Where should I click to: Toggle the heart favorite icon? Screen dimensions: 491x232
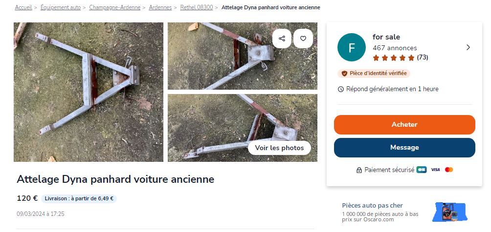pyautogui.click(x=303, y=39)
